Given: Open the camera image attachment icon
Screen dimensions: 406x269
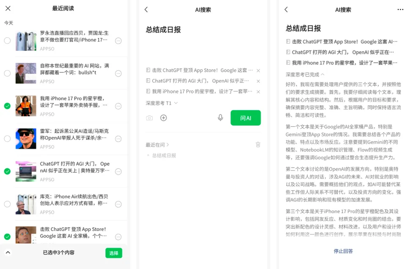Looking at the screenshot, I should [149, 118].
